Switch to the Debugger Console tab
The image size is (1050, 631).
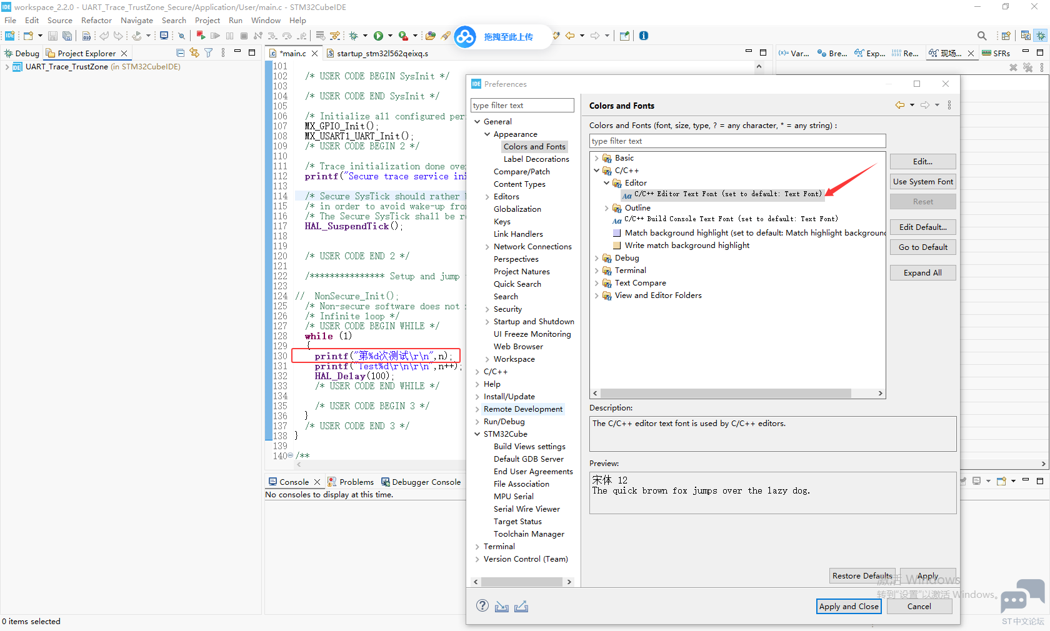coord(421,482)
